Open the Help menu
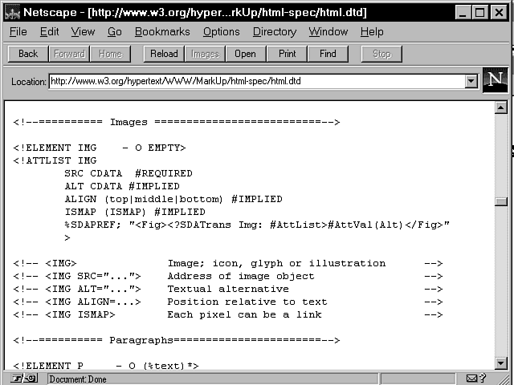 point(372,32)
